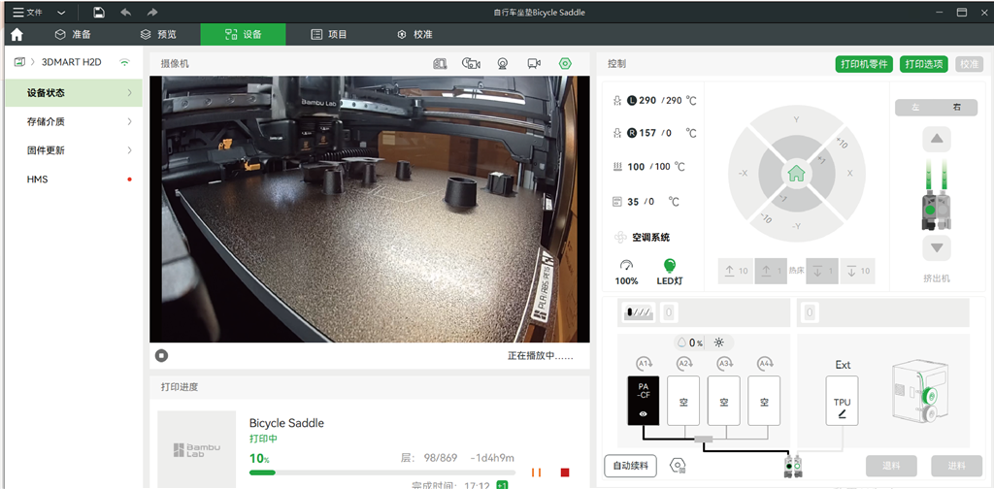Click the home icon in the tab bar
This screenshot has width=994, height=489.
17,34
